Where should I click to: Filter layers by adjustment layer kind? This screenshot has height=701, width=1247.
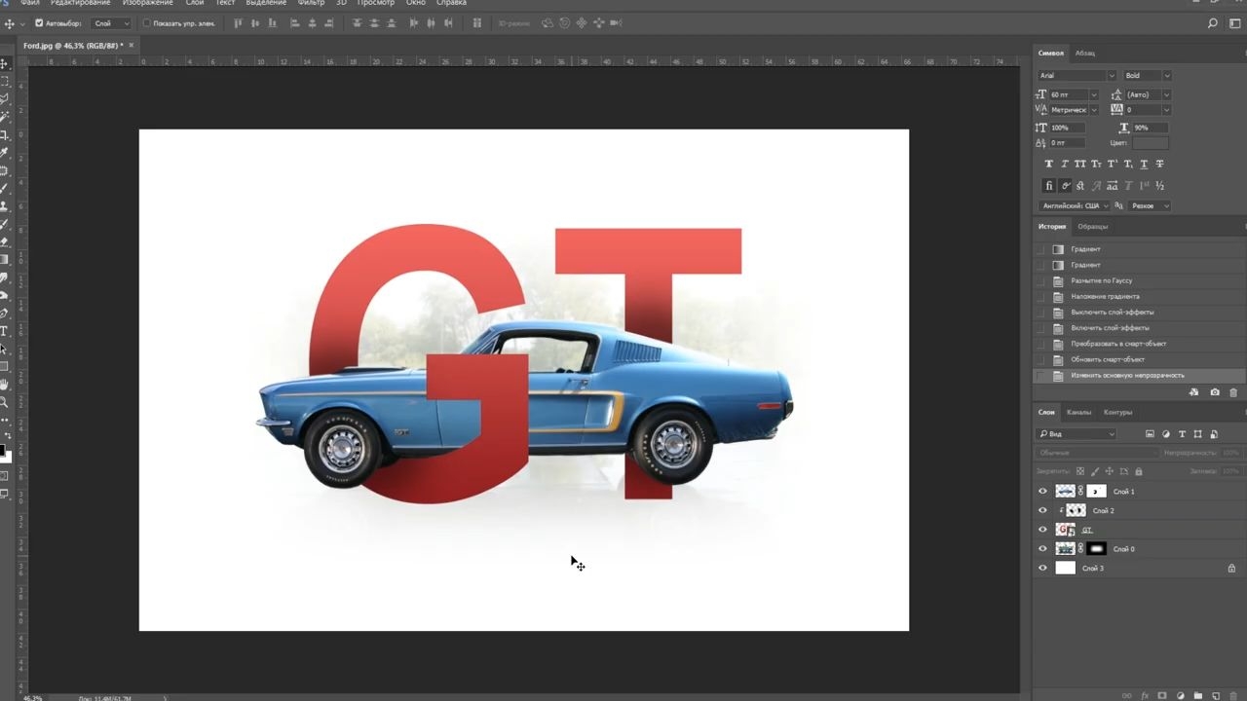pos(1166,433)
